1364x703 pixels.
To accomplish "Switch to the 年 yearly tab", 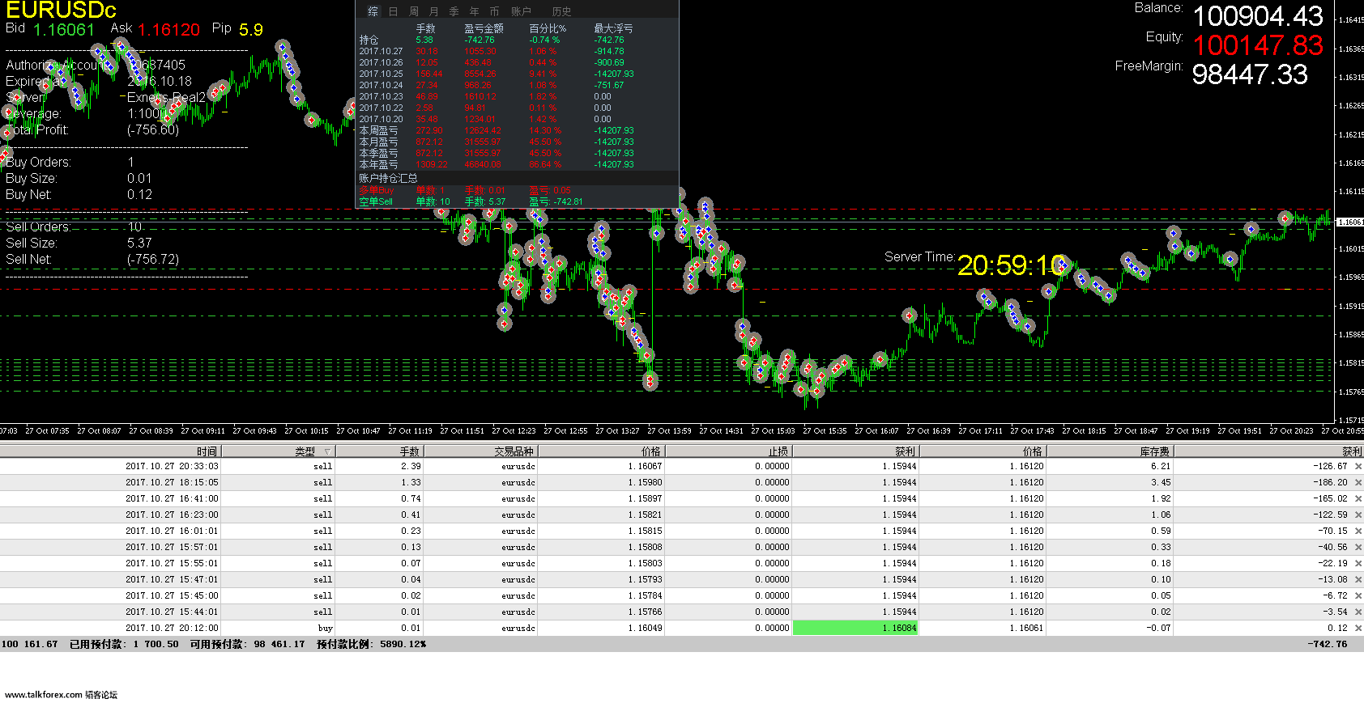I will point(474,11).
